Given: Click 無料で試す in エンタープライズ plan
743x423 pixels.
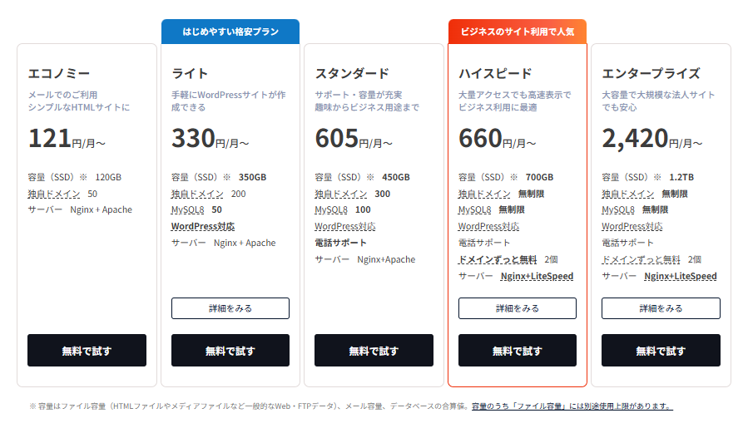Looking at the screenshot, I should point(661,351).
